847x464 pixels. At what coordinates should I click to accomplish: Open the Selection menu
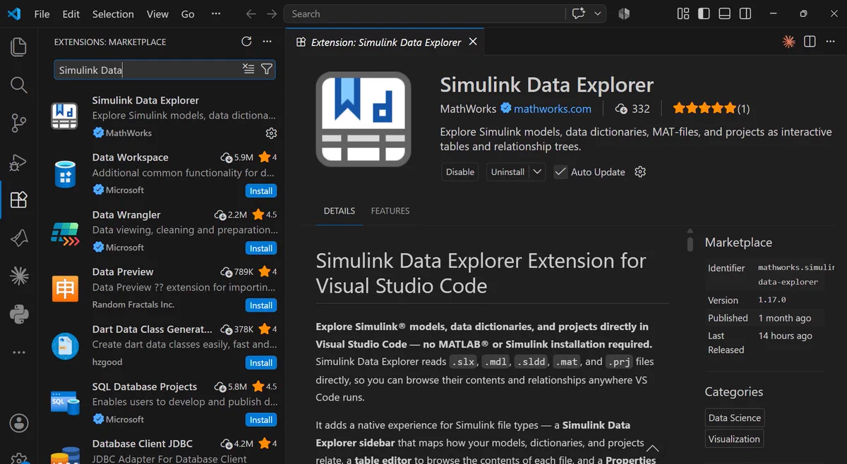tap(113, 14)
